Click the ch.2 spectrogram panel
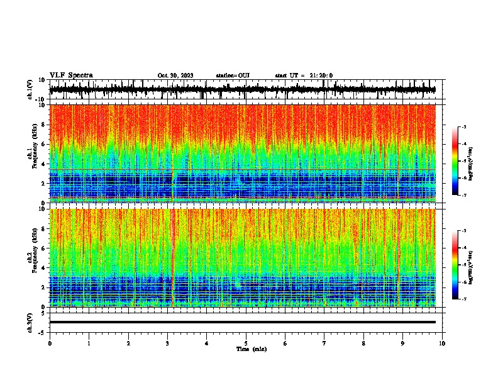 point(242,258)
